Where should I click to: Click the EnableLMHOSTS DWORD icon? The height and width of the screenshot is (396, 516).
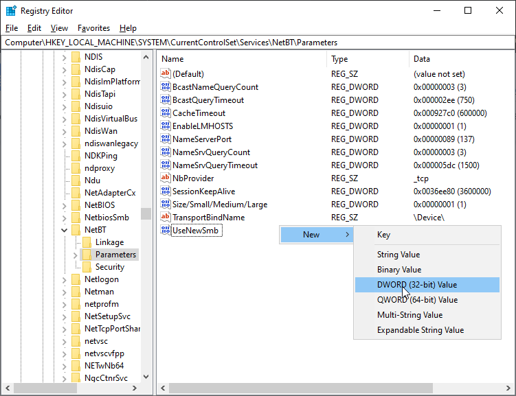[x=166, y=126]
